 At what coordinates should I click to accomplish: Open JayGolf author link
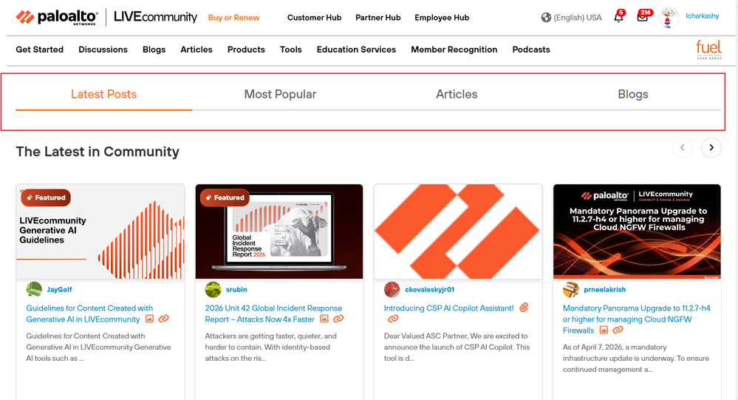click(59, 289)
